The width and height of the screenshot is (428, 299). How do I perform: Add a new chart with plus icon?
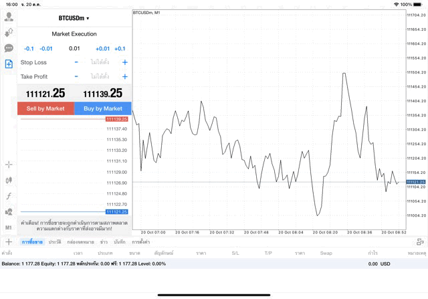(9, 241)
